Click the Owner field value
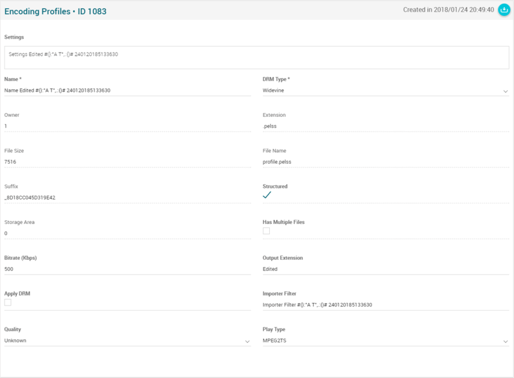Image resolution: width=514 pixels, height=378 pixels. coord(127,126)
